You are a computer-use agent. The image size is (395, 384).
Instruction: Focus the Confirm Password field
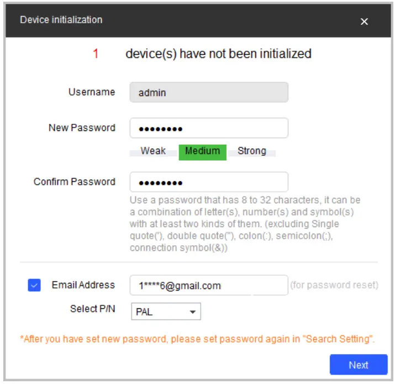(209, 182)
